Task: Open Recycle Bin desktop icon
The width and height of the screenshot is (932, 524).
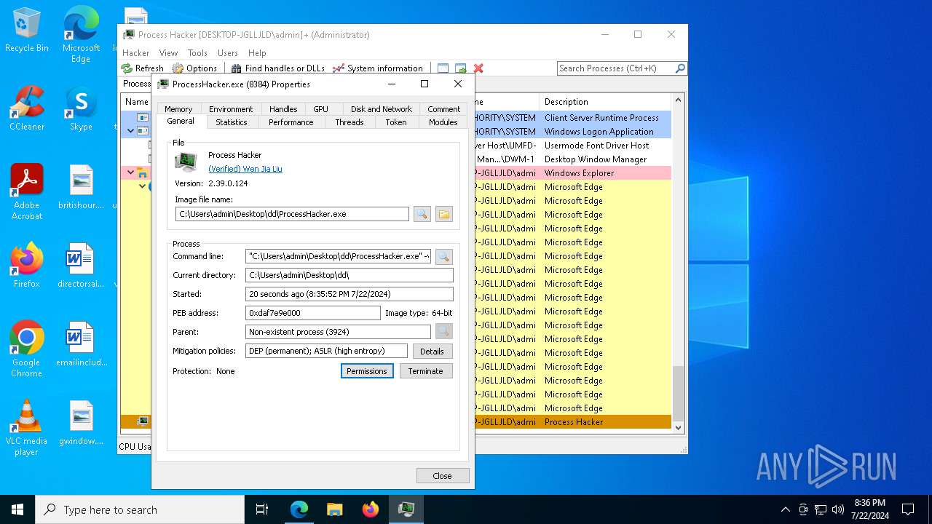Action: coord(27,30)
